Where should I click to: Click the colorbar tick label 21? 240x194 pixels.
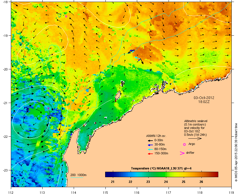[113, 182]
